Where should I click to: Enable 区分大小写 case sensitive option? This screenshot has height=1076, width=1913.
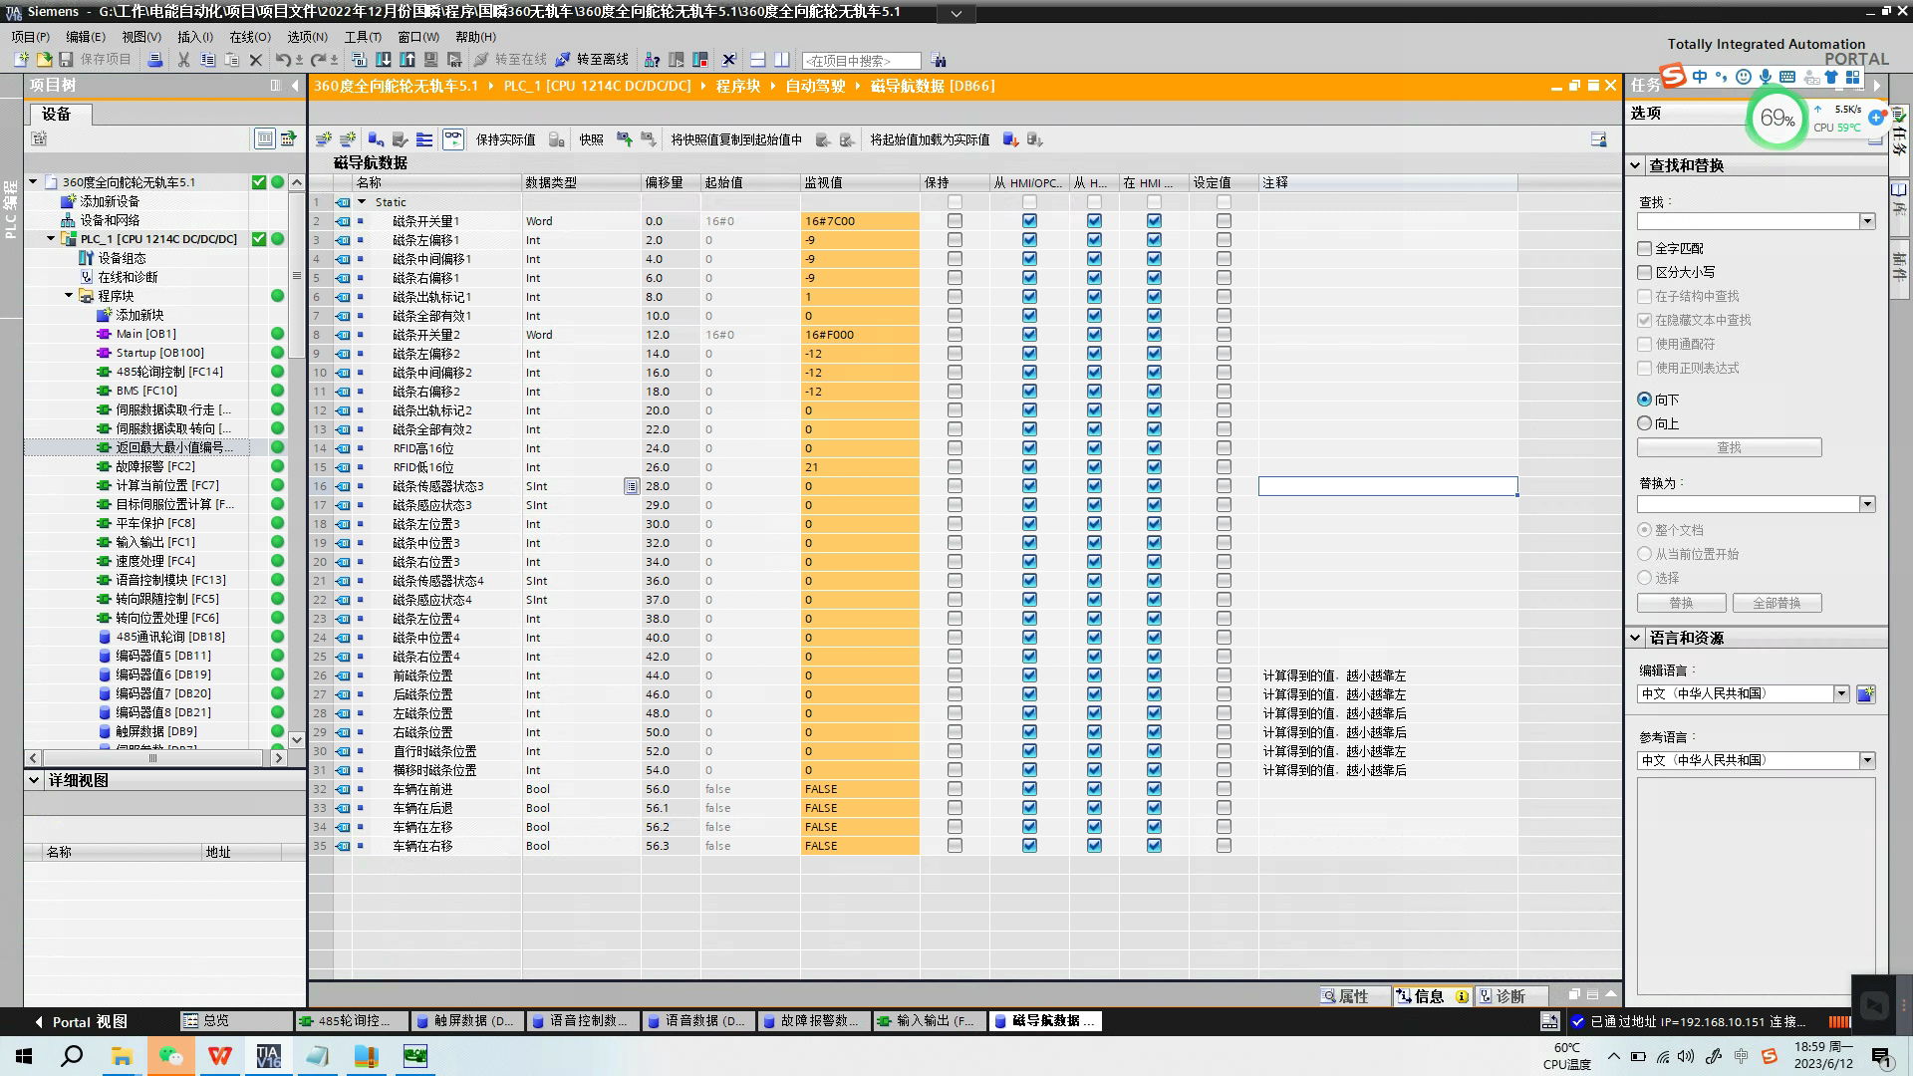coord(1645,272)
